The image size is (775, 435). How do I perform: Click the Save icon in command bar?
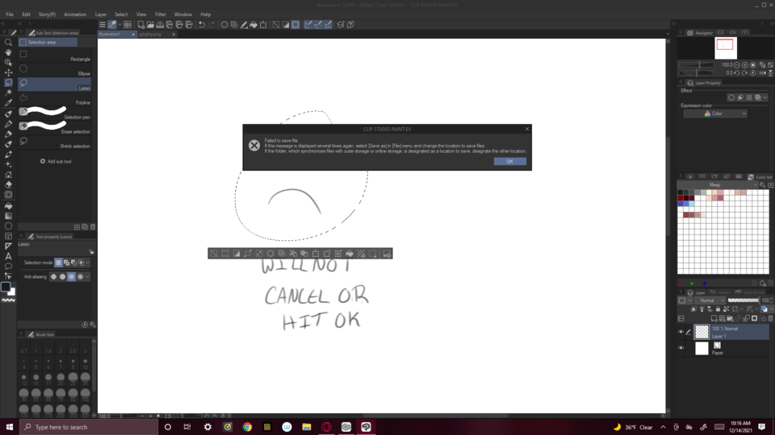(160, 25)
